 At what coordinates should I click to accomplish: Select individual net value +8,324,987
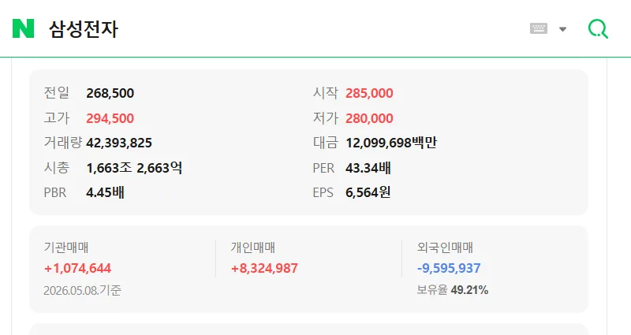(x=264, y=268)
